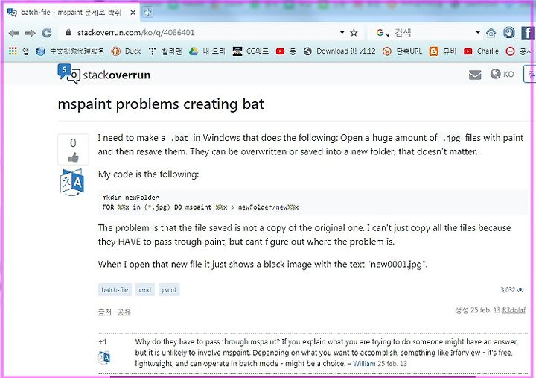
Task: Go forward with the forward arrow
Action: click(x=30, y=33)
